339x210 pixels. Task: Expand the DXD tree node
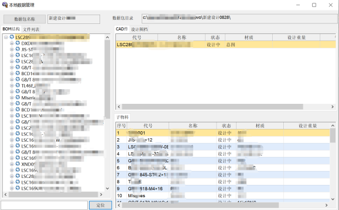click(x=12, y=43)
